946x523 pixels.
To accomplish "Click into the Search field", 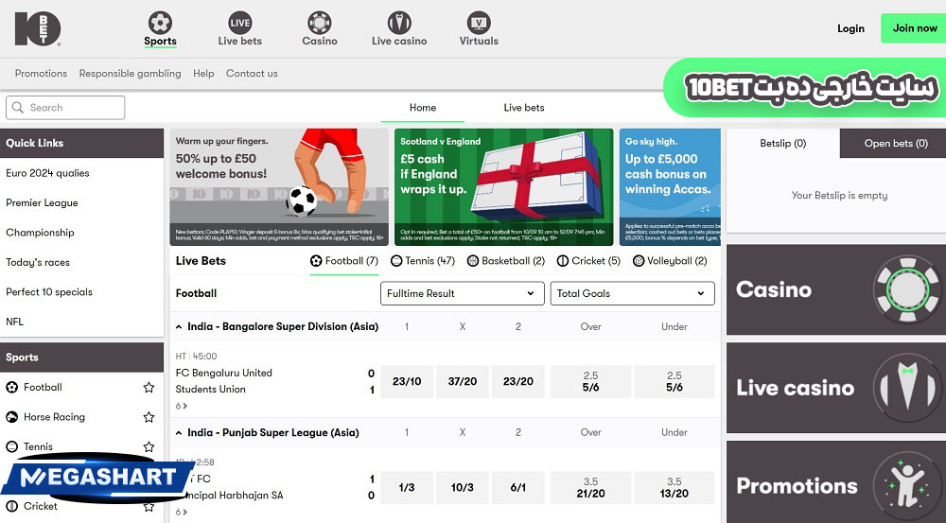I will (x=65, y=108).
